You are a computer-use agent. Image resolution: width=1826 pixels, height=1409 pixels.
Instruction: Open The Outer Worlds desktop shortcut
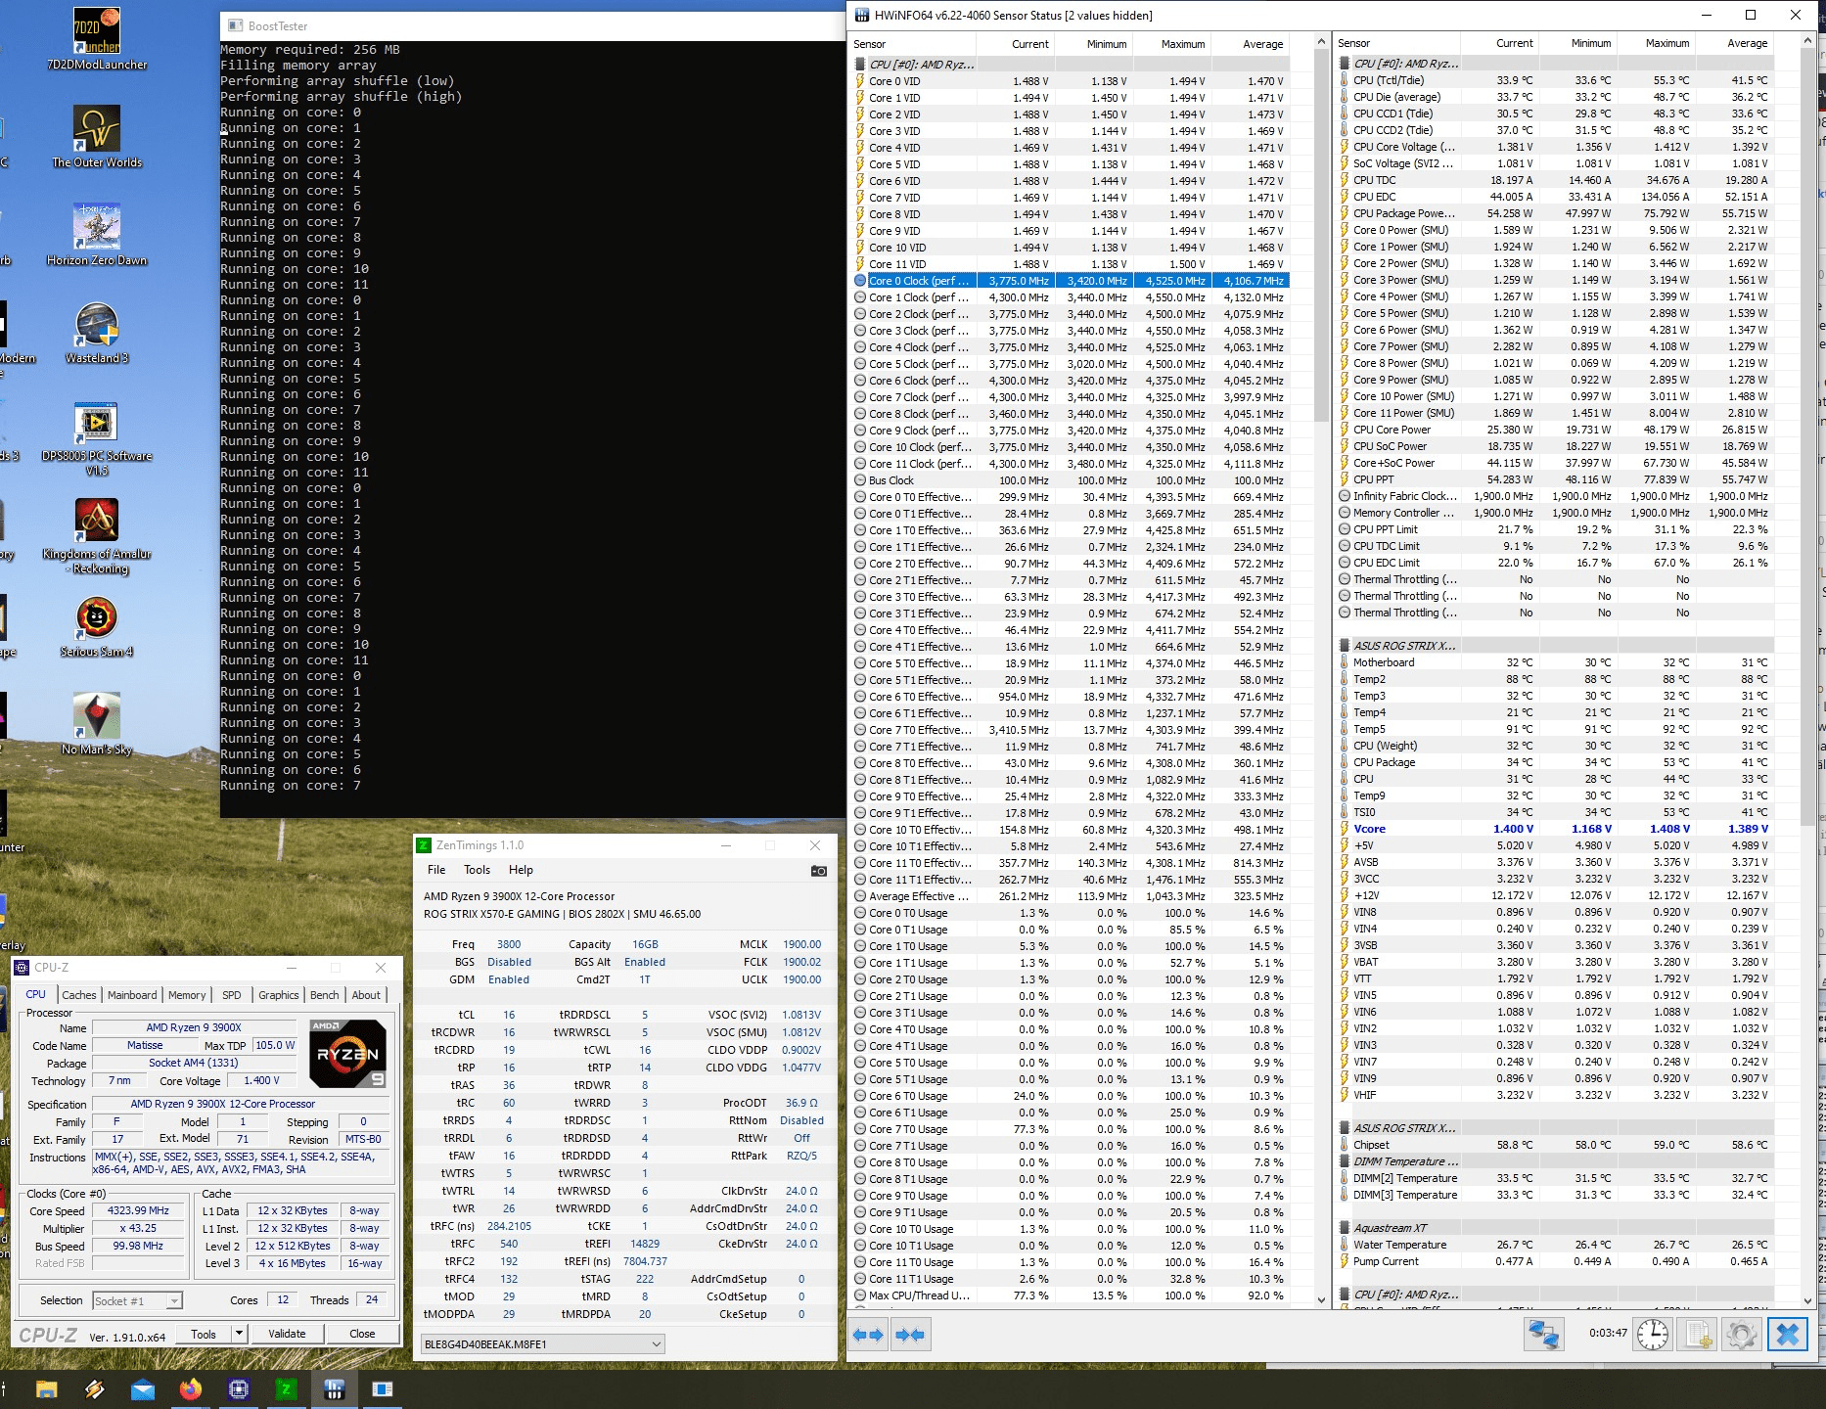coord(97,137)
